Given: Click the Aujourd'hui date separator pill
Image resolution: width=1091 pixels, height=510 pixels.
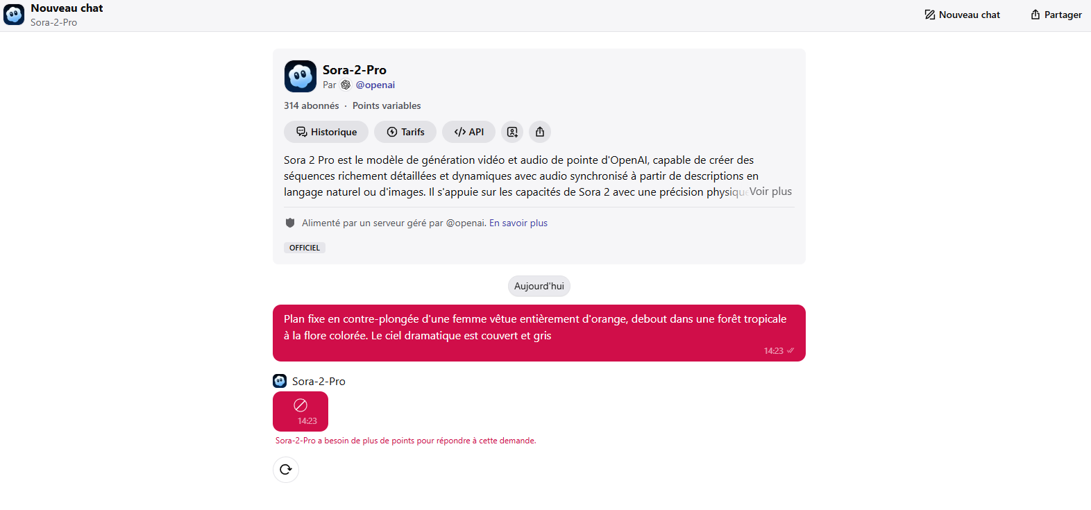Looking at the screenshot, I should tap(539, 286).
